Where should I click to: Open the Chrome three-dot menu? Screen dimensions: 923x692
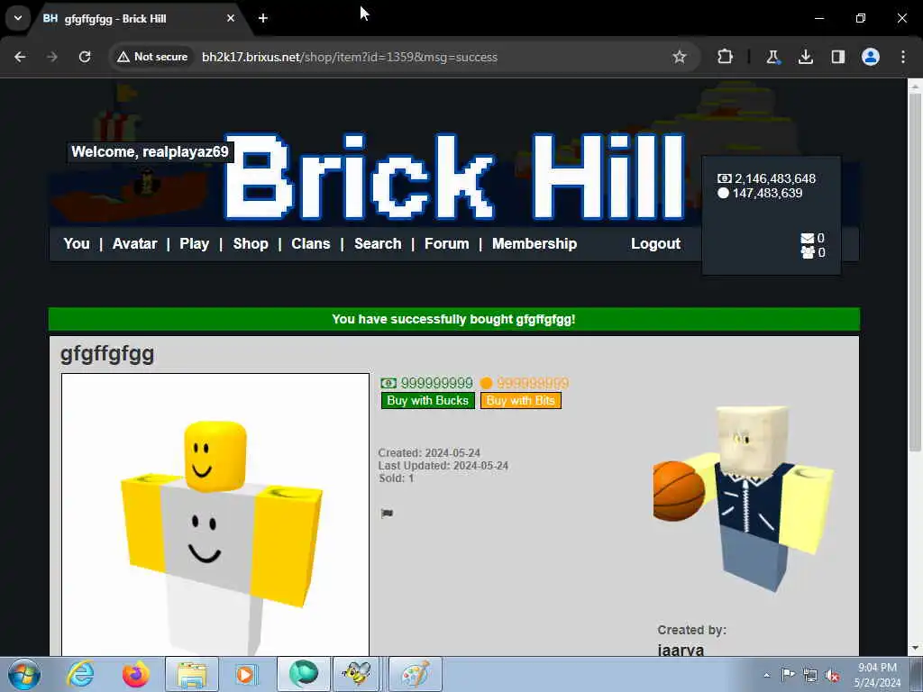tap(903, 57)
